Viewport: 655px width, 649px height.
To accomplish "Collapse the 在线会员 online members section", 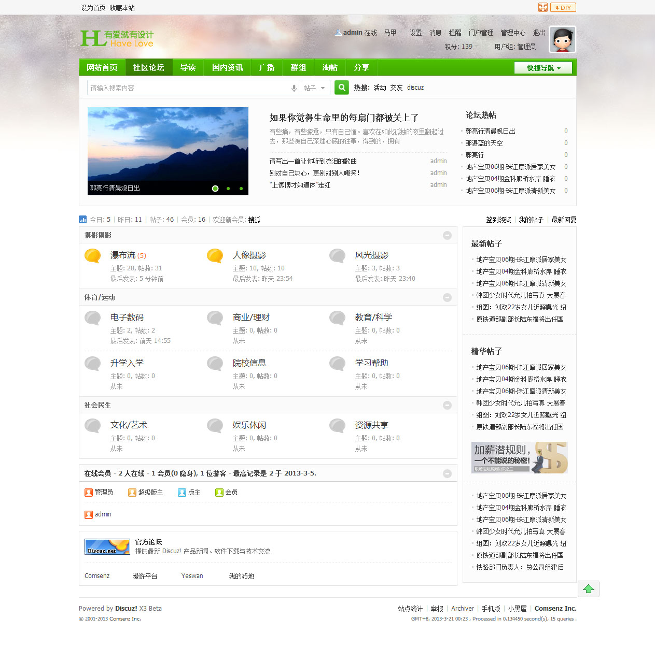I will pos(447,473).
